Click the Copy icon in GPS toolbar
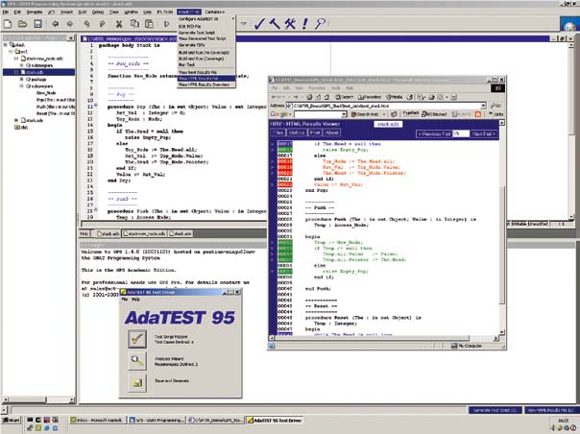This screenshot has height=434, width=580. click(134, 24)
